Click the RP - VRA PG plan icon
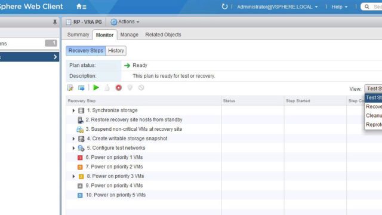The width and height of the screenshot is (382, 215). [69, 22]
